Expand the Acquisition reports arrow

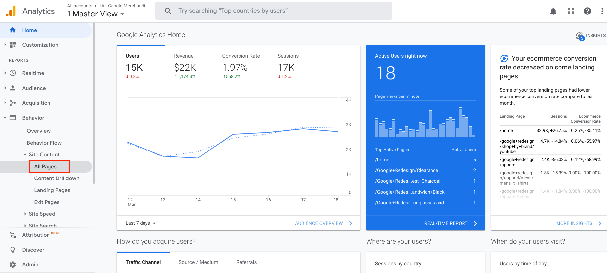click(5, 103)
